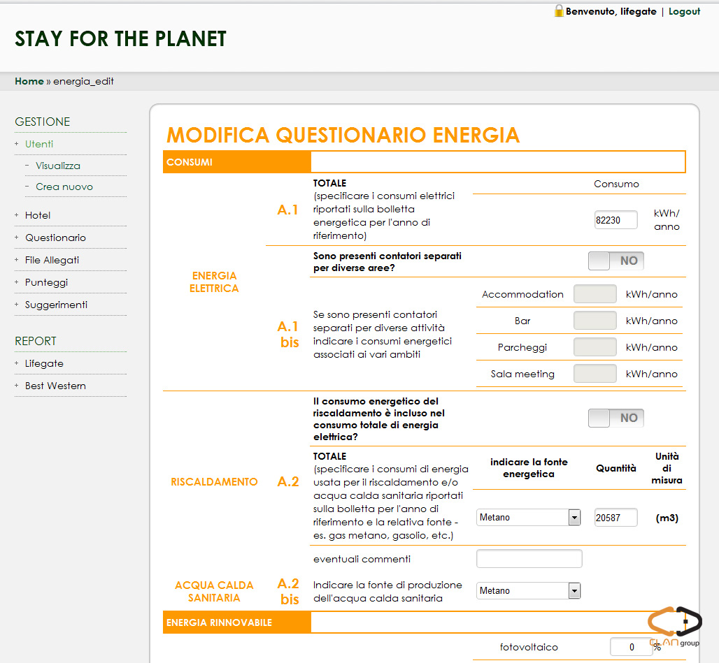Image resolution: width=719 pixels, height=663 pixels.
Task: Click the Parcheggi row label
Action: click(522, 347)
